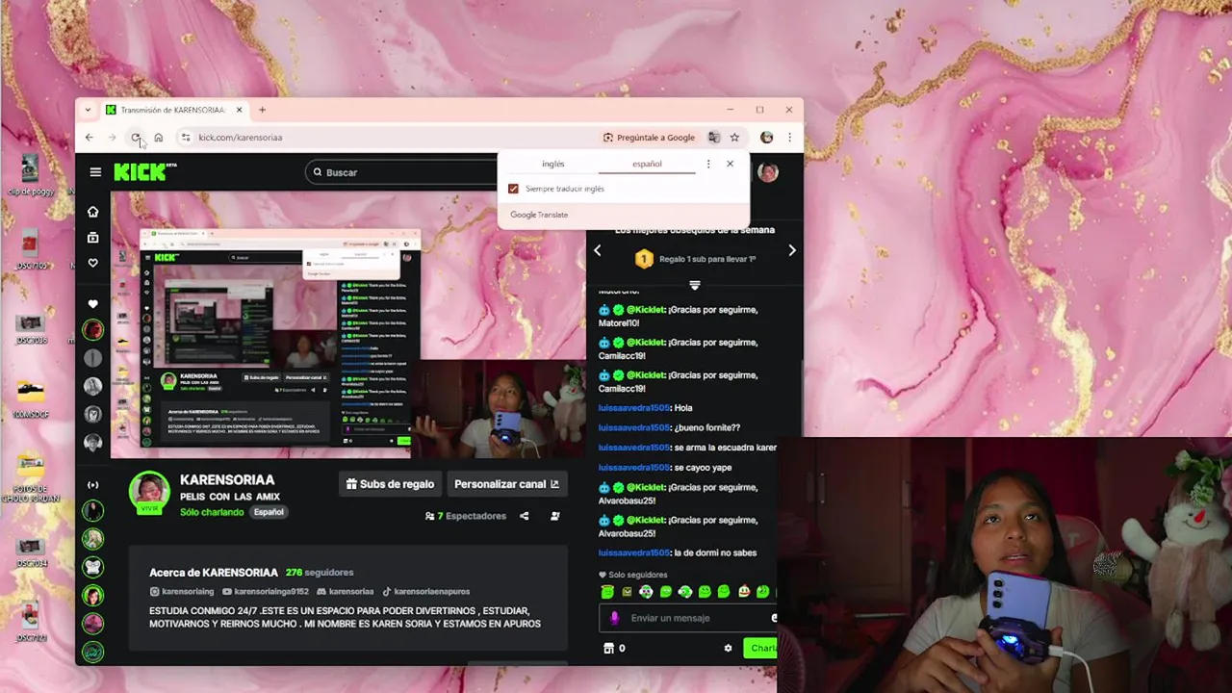This screenshot has height=693, width=1232.
Task: Click username luissaavedra1505 on Hola message
Action: pyautogui.click(x=633, y=408)
